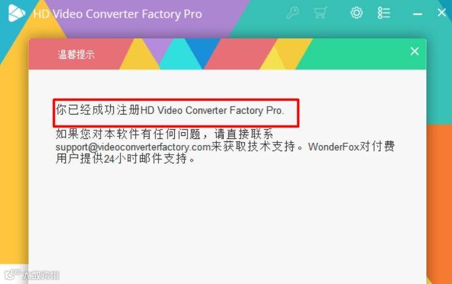Close the 温馨提示 dialog with its X
This screenshot has width=452, height=284.
pos(414,51)
